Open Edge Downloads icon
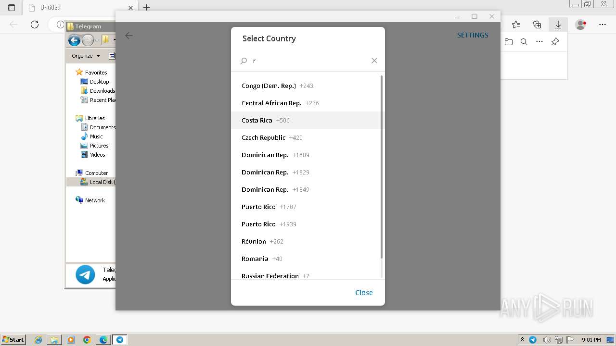This screenshot has height=346, width=616. (558, 25)
